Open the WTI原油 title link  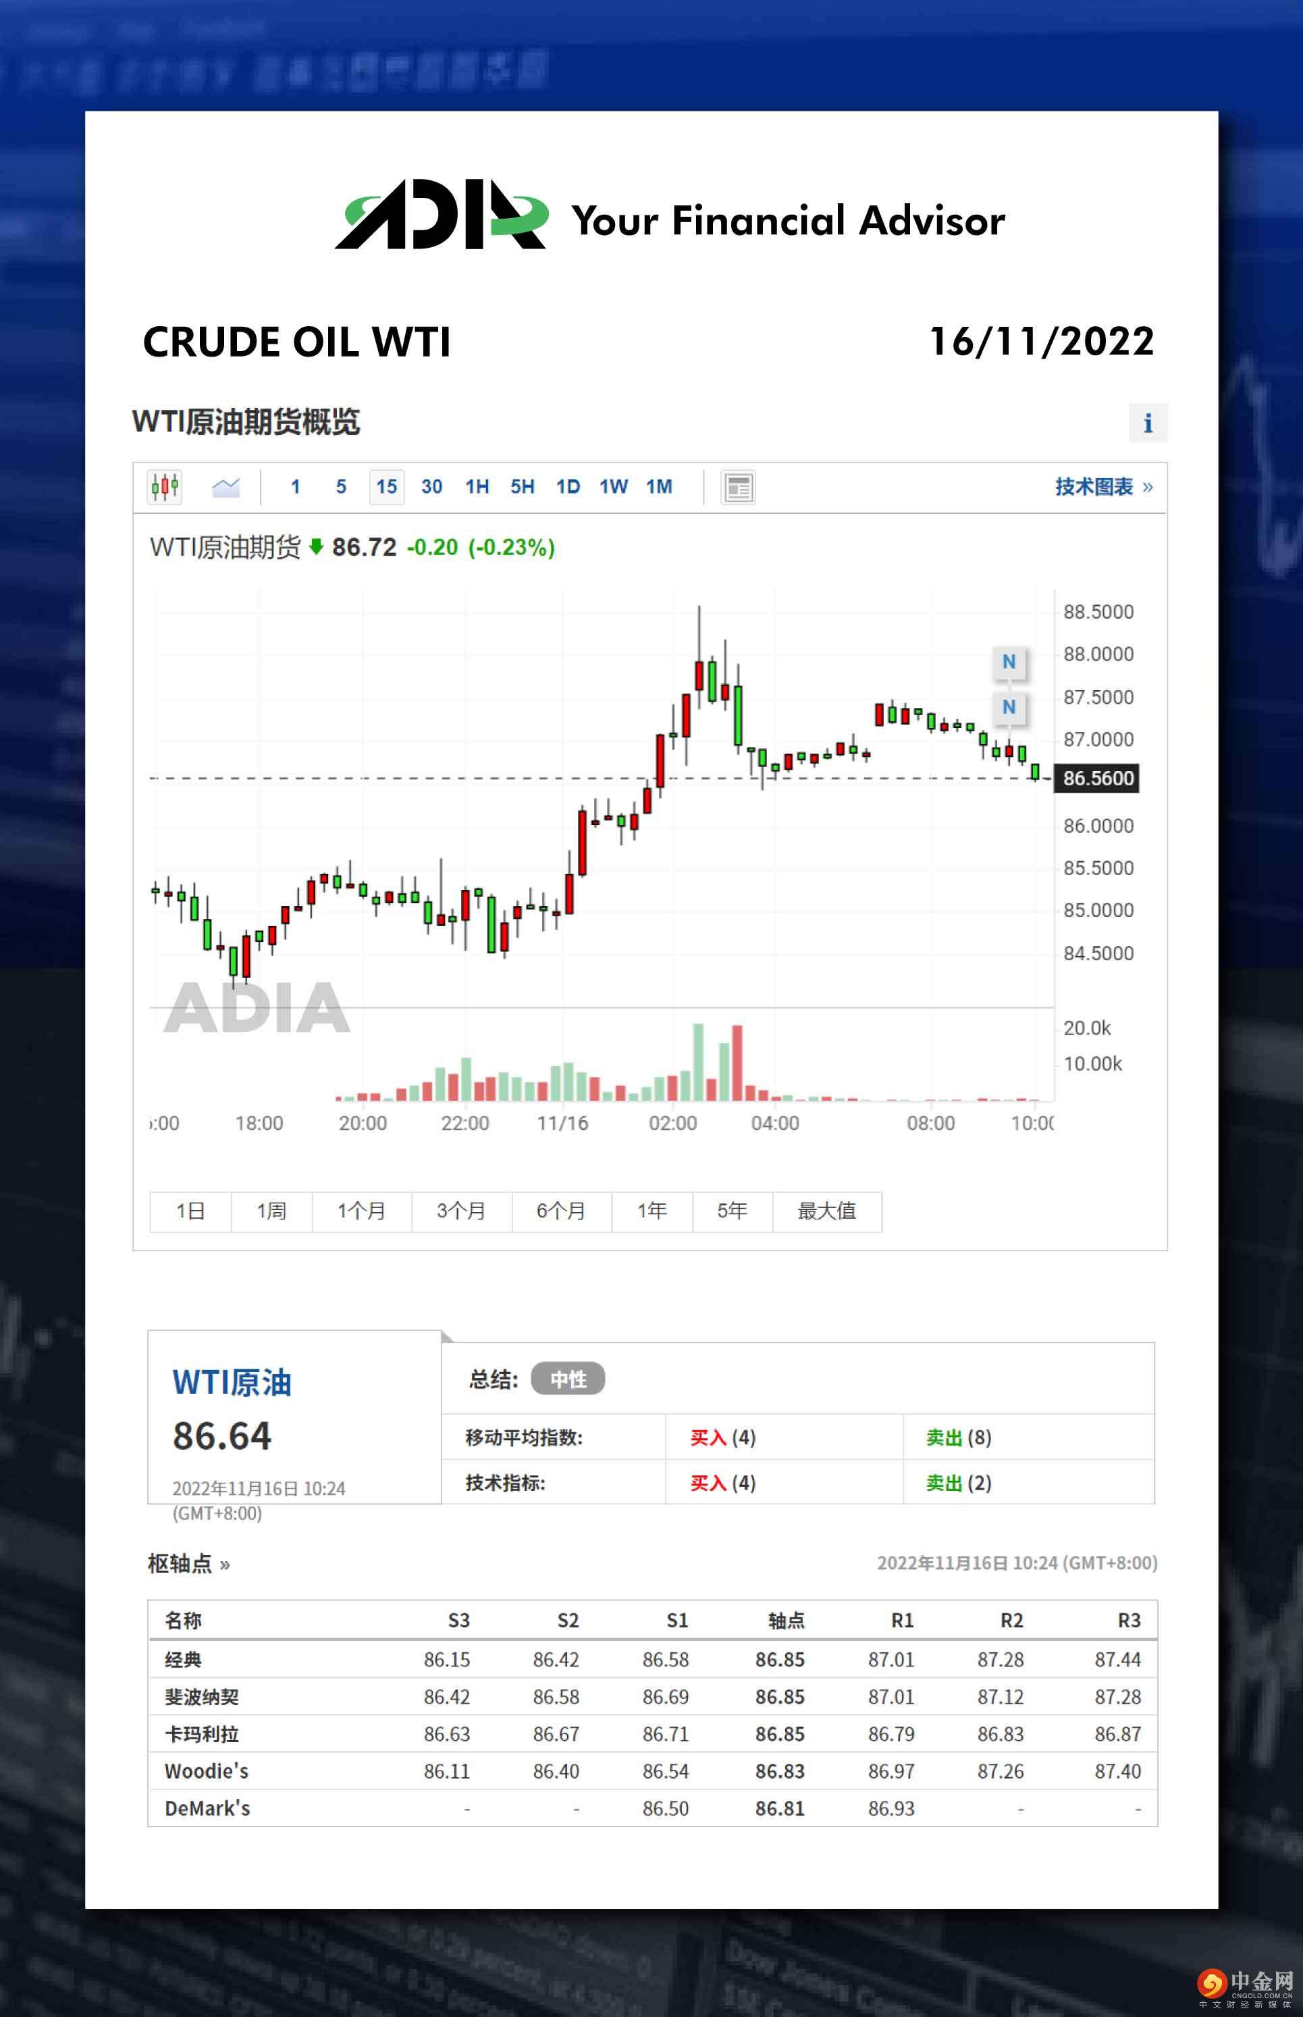click(x=232, y=1382)
